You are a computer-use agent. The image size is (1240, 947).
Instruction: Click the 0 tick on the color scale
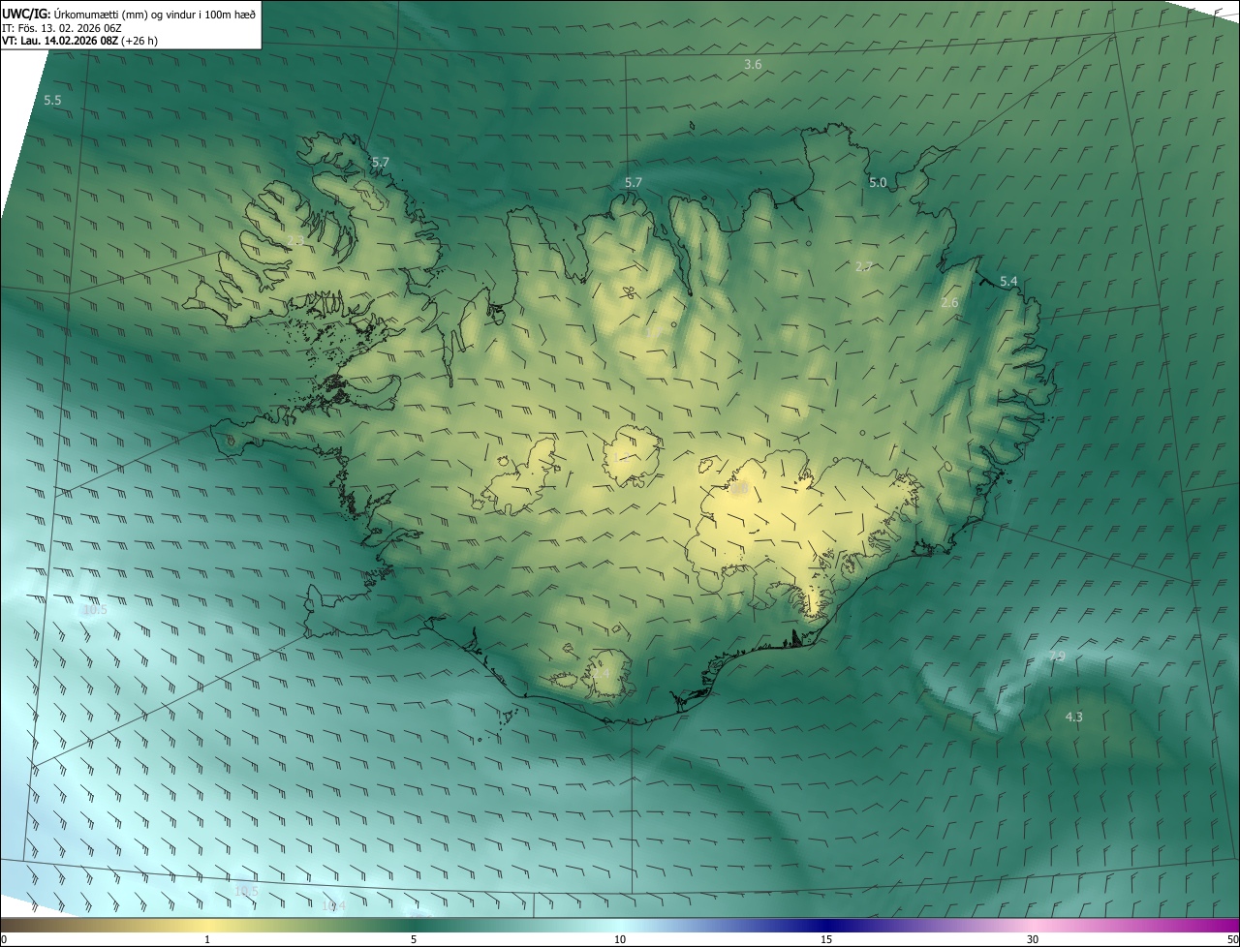(x=4, y=939)
